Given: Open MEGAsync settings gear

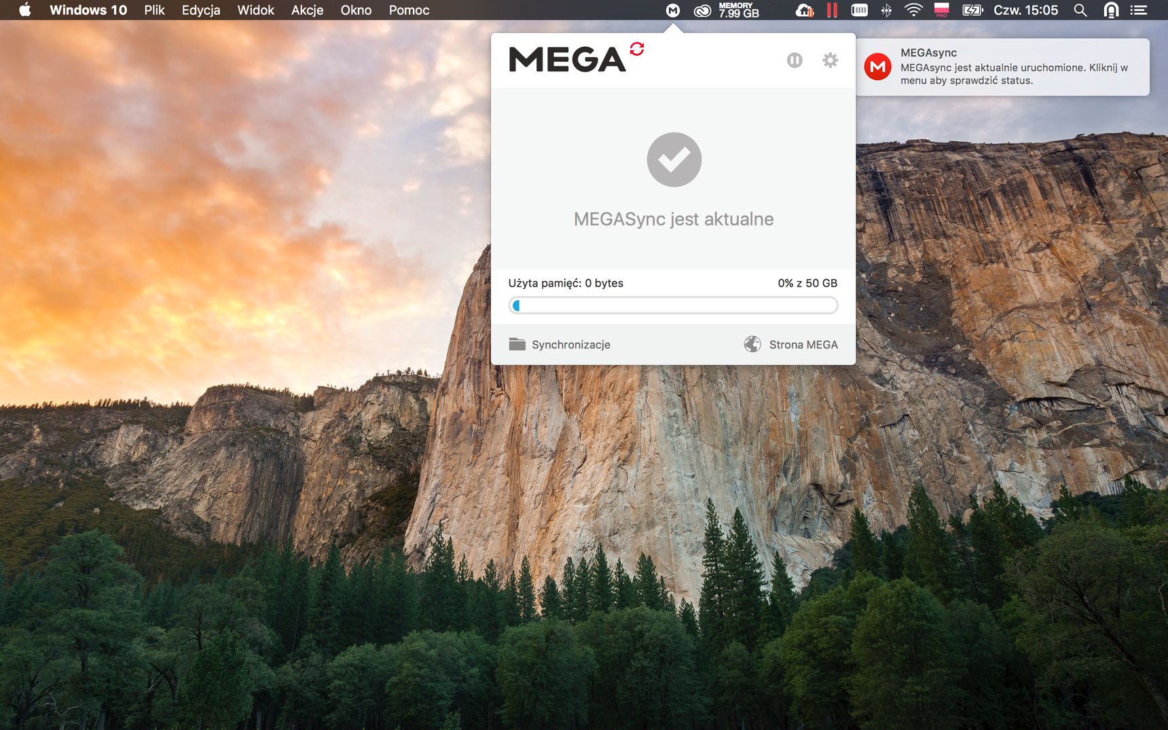Looking at the screenshot, I should pyautogui.click(x=830, y=60).
